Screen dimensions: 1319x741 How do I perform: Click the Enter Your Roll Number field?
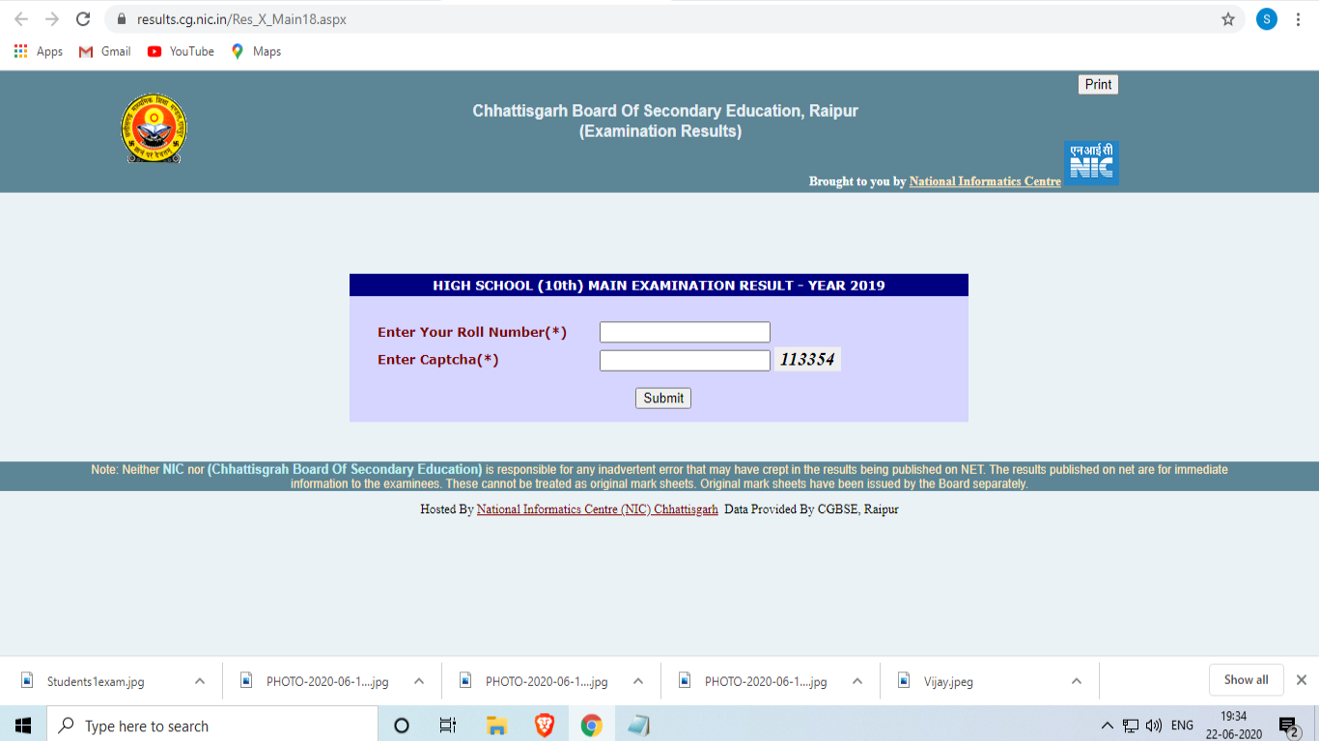coord(685,332)
